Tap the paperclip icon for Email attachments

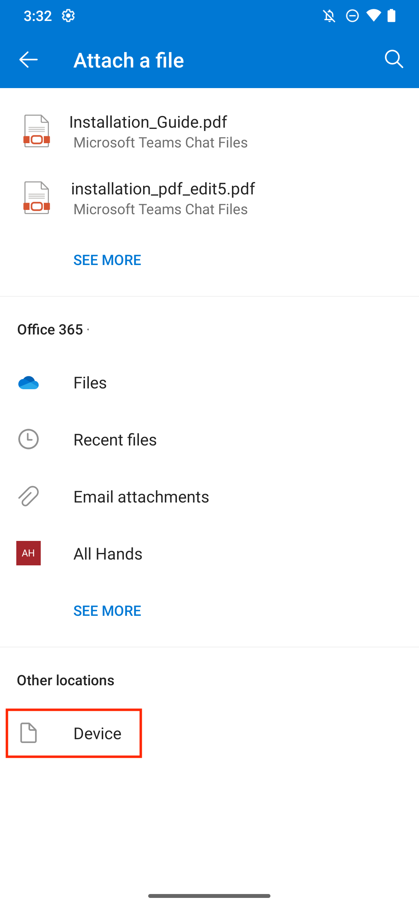click(28, 496)
